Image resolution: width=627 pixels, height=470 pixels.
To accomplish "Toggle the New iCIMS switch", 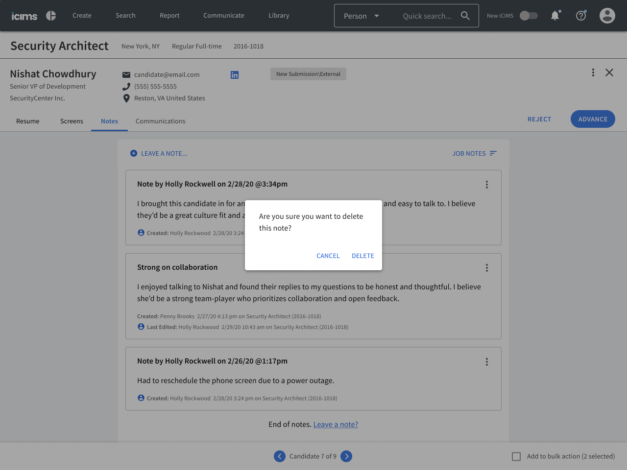I will [x=529, y=16].
